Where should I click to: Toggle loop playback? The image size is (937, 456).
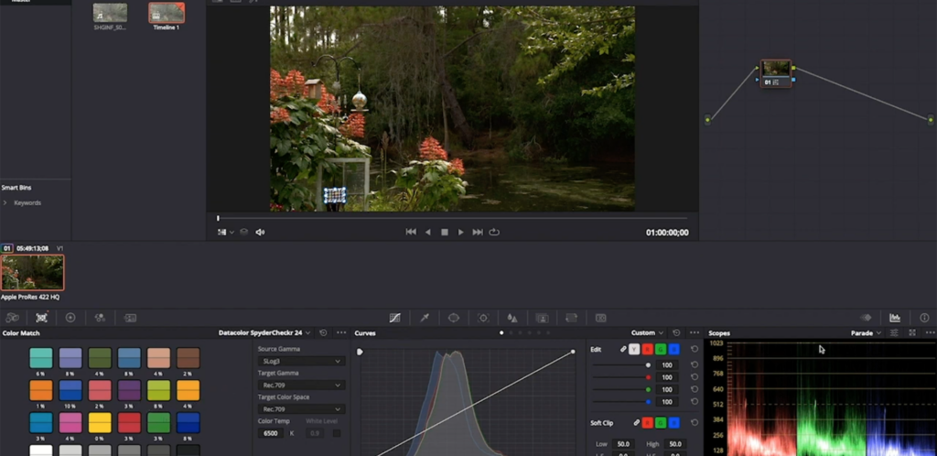pos(494,232)
